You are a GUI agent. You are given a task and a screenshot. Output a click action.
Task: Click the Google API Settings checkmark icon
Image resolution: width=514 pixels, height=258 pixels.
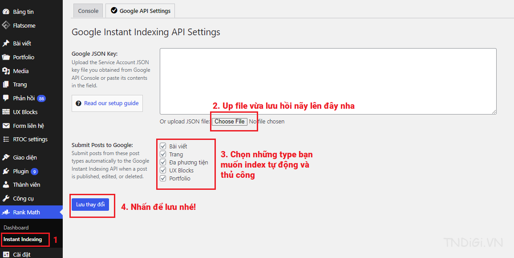point(114,10)
